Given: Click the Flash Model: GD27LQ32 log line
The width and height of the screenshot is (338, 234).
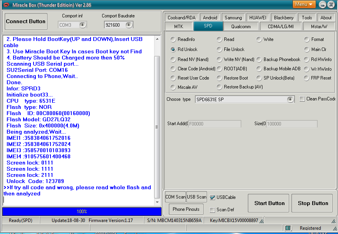Looking at the screenshot, I should point(39,119).
